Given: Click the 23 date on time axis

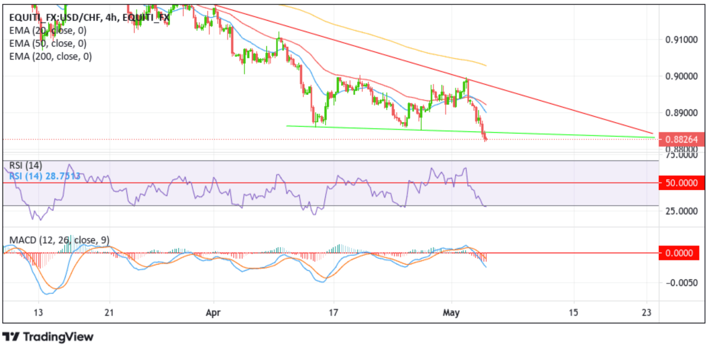Looking at the screenshot, I should [x=647, y=313].
